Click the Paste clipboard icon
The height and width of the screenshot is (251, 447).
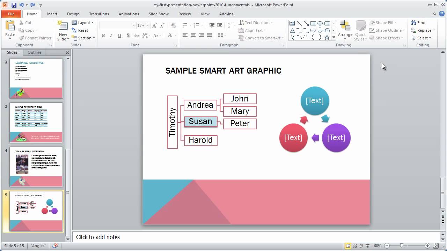(x=10, y=26)
